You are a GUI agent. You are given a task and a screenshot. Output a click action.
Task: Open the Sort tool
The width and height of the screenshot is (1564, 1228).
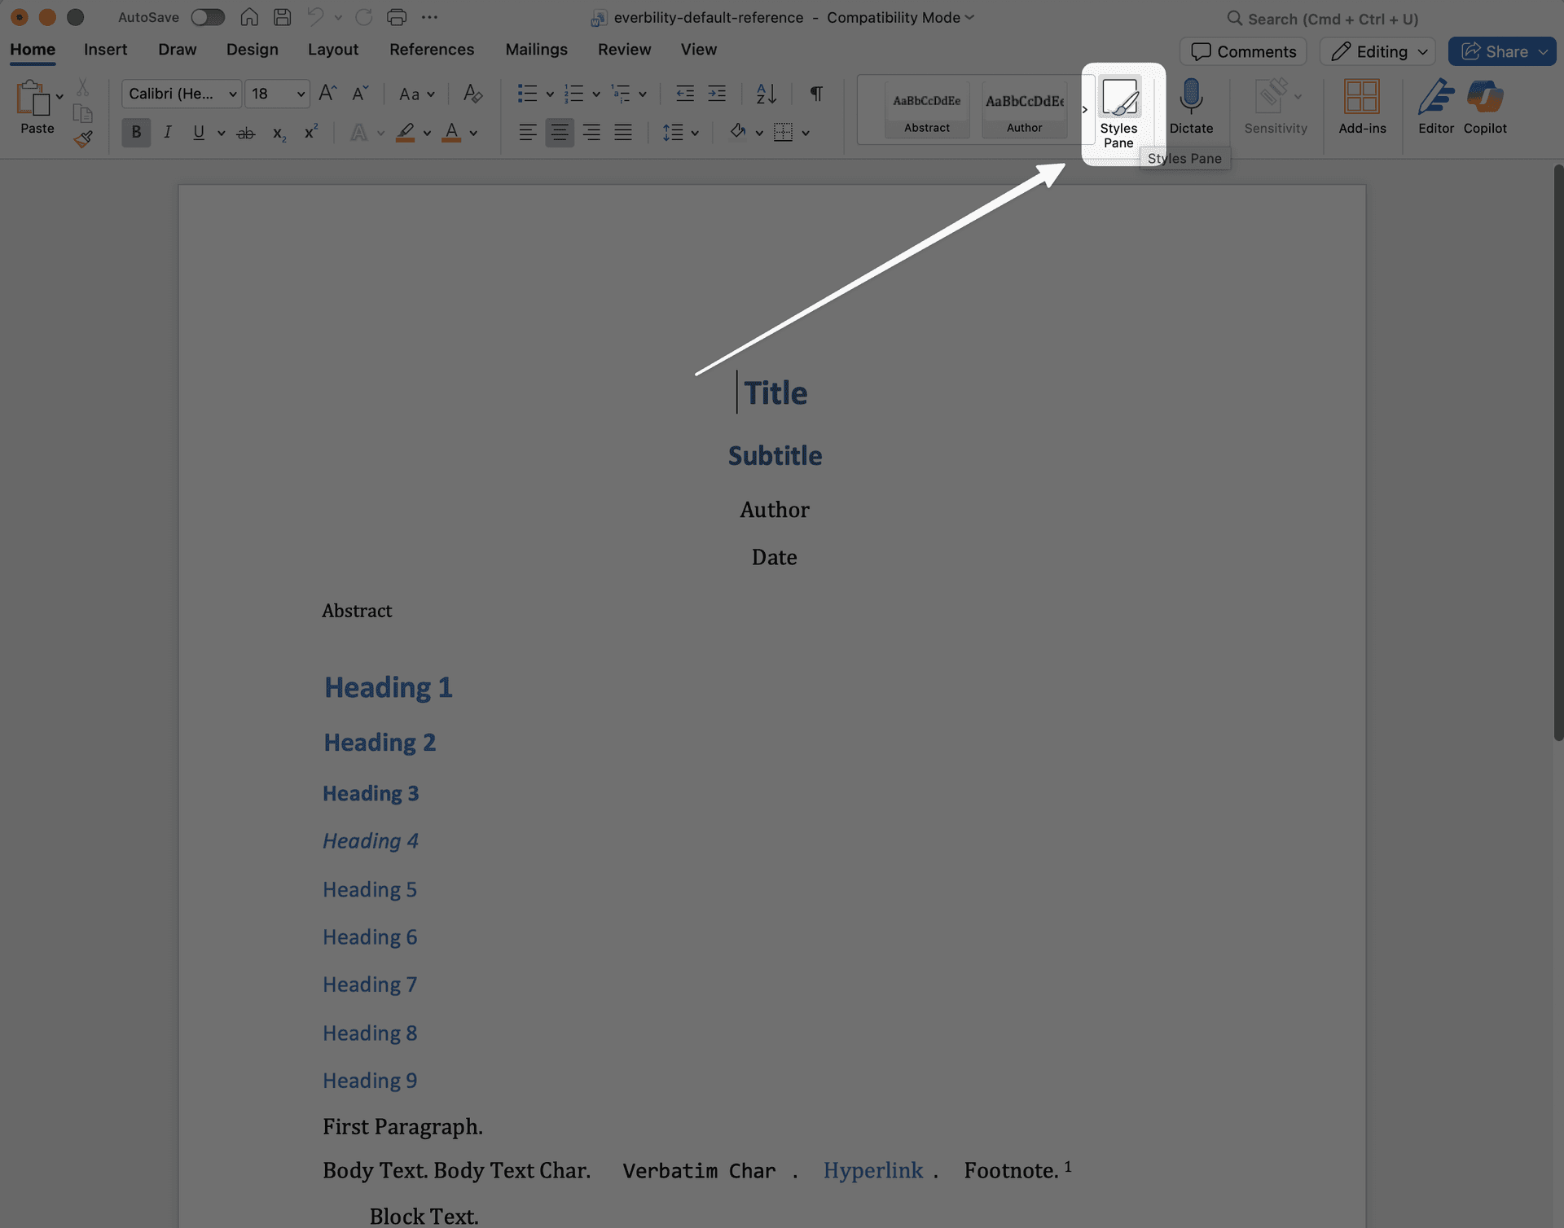(x=765, y=93)
